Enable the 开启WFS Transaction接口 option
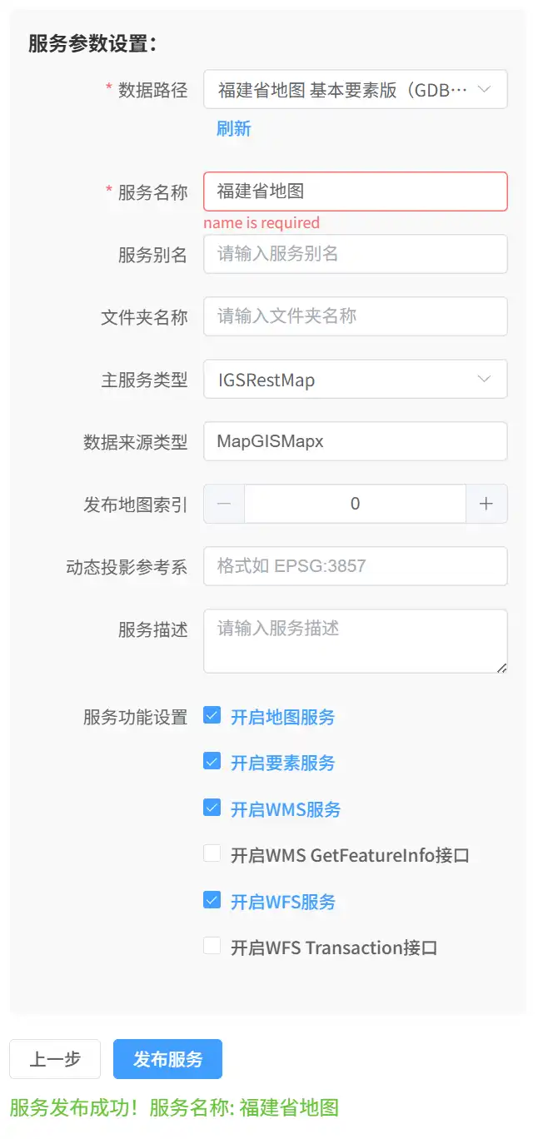Screen dimensions: 543x1139 point(211,947)
